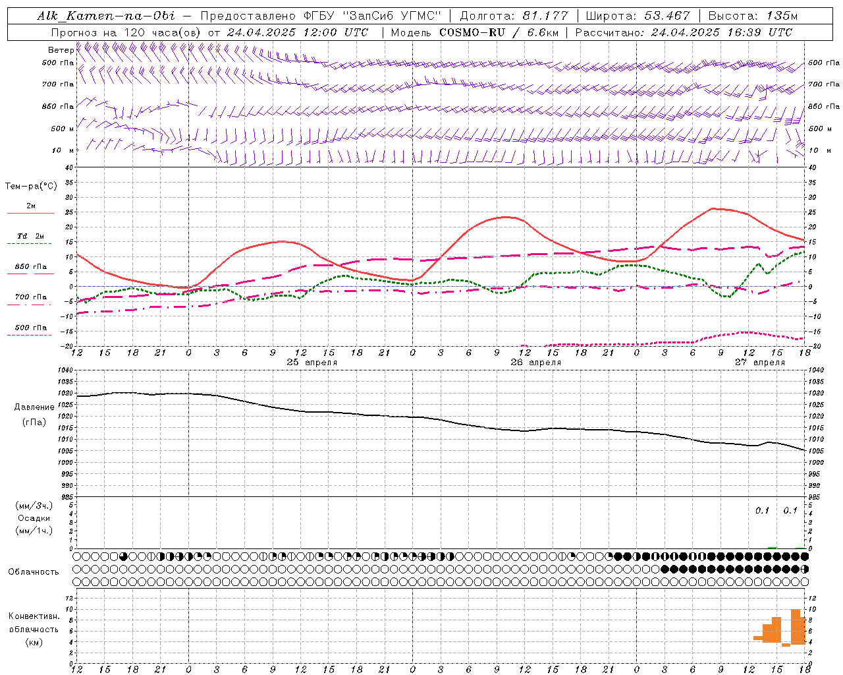Click the Осадки precipitation label

[x=34, y=518]
